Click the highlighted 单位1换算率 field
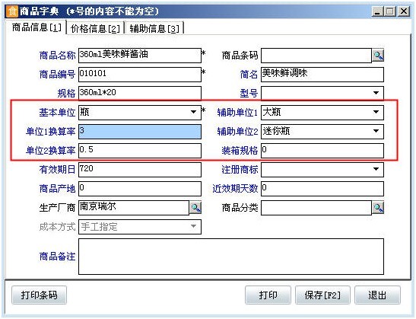This screenshot has height=319, width=416. (x=140, y=132)
